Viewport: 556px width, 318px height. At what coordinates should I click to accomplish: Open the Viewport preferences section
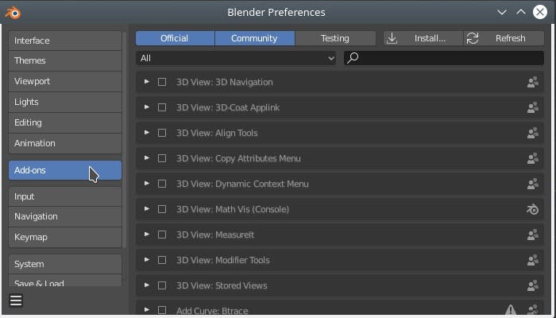(65, 81)
